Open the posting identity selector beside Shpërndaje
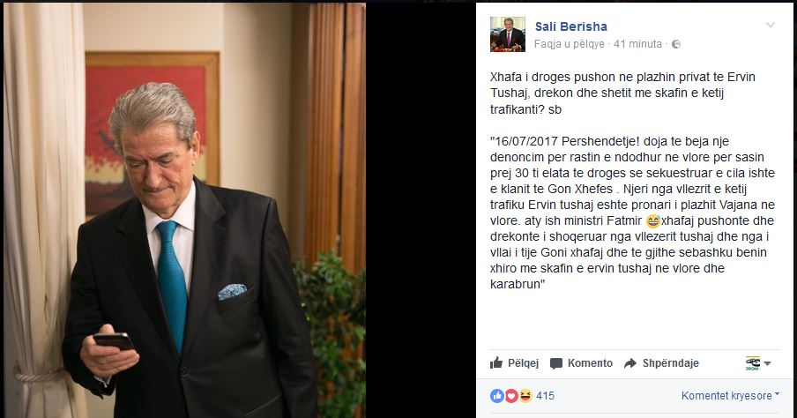Screen dimensions: 797x418 [x=758, y=363]
